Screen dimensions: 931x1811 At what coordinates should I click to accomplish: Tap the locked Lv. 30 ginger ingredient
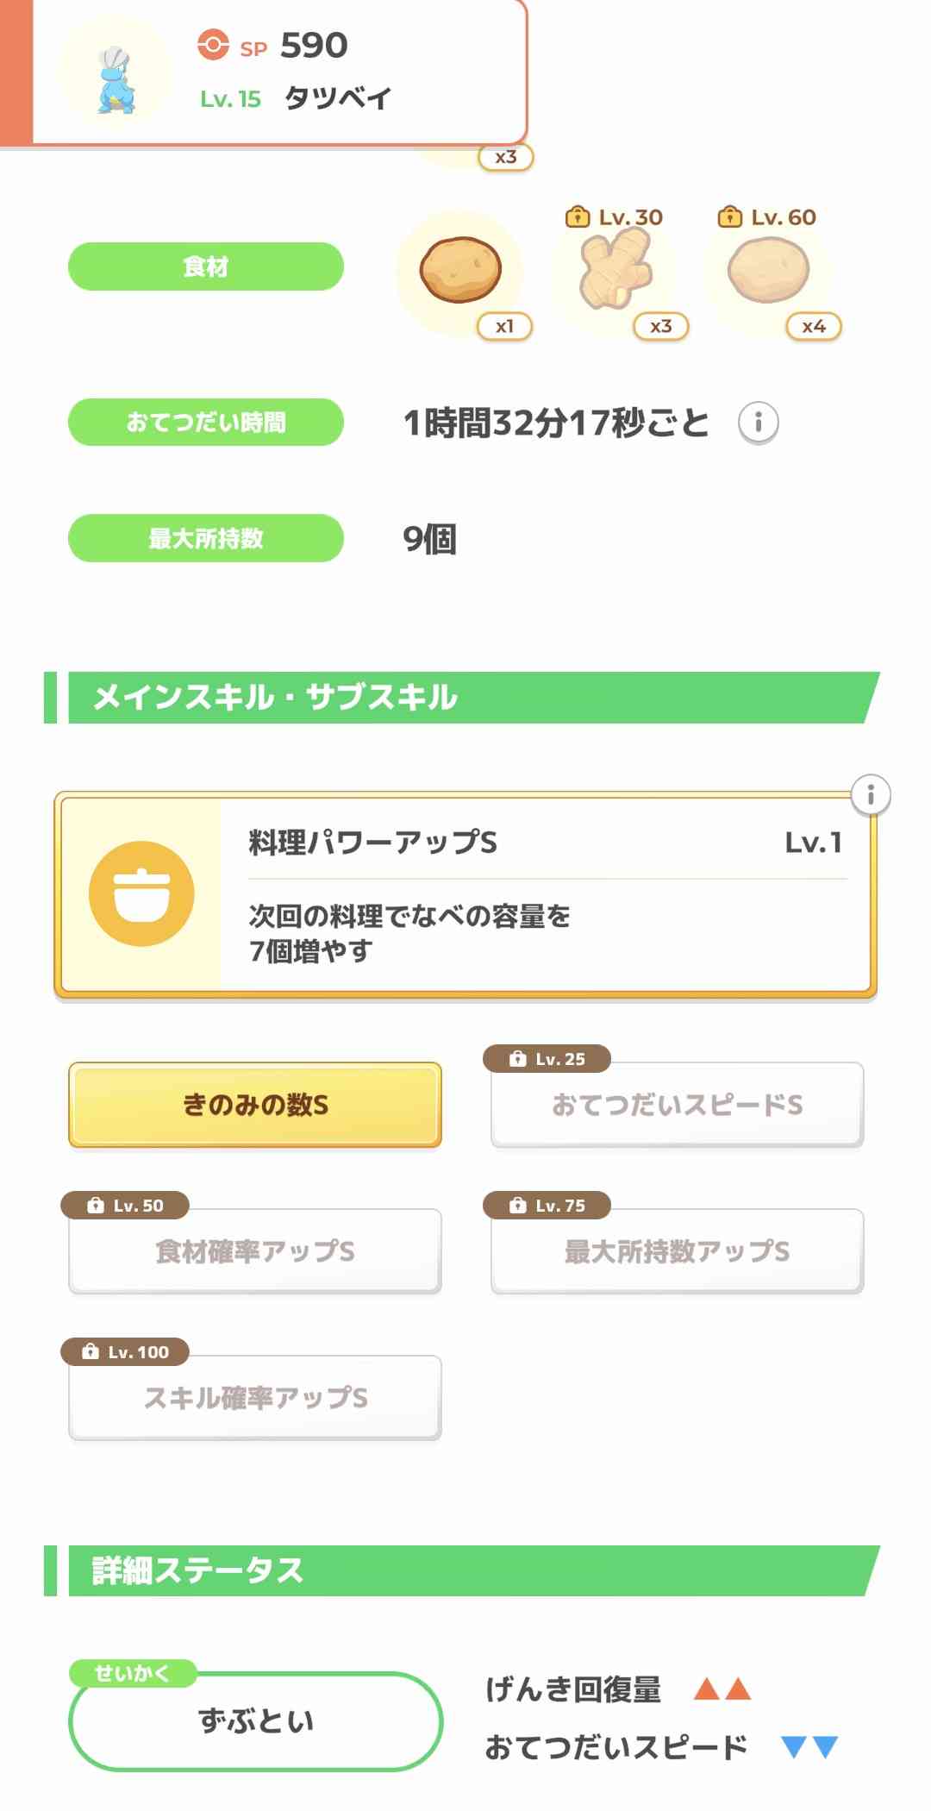click(x=615, y=272)
